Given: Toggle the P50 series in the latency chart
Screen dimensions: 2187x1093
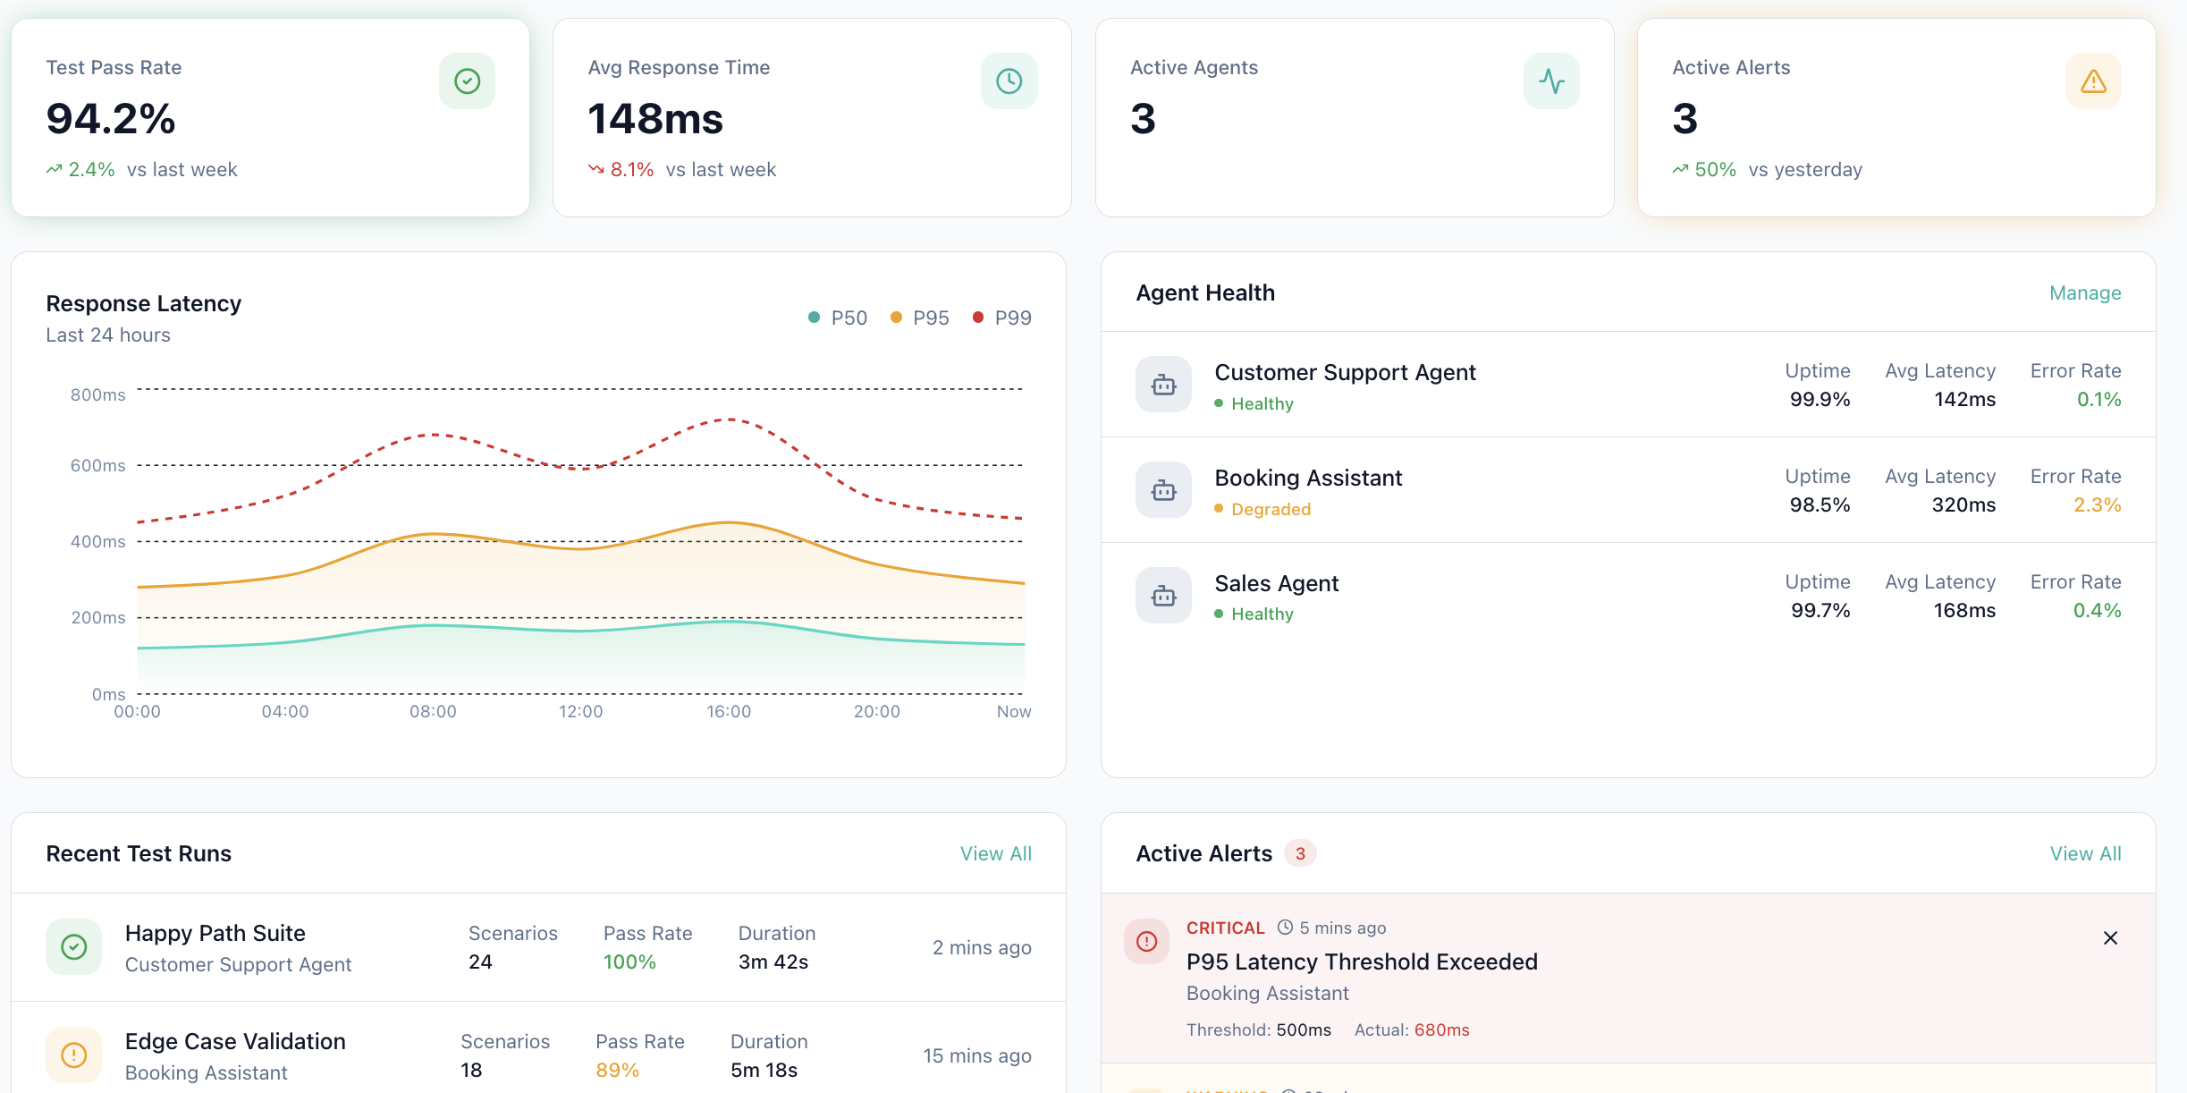Looking at the screenshot, I should 837,318.
